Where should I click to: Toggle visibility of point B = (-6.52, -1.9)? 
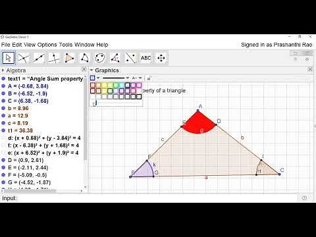pyautogui.click(x=3, y=93)
